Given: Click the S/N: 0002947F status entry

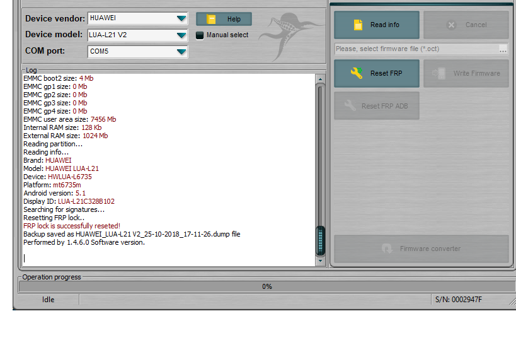Looking at the screenshot, I should point(459,300).
